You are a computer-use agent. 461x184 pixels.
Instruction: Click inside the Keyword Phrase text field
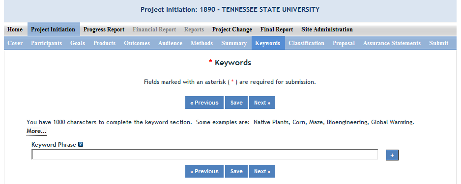[x=204, y=155]
